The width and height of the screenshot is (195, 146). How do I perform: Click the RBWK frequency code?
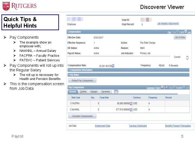[x=161, y=65]
